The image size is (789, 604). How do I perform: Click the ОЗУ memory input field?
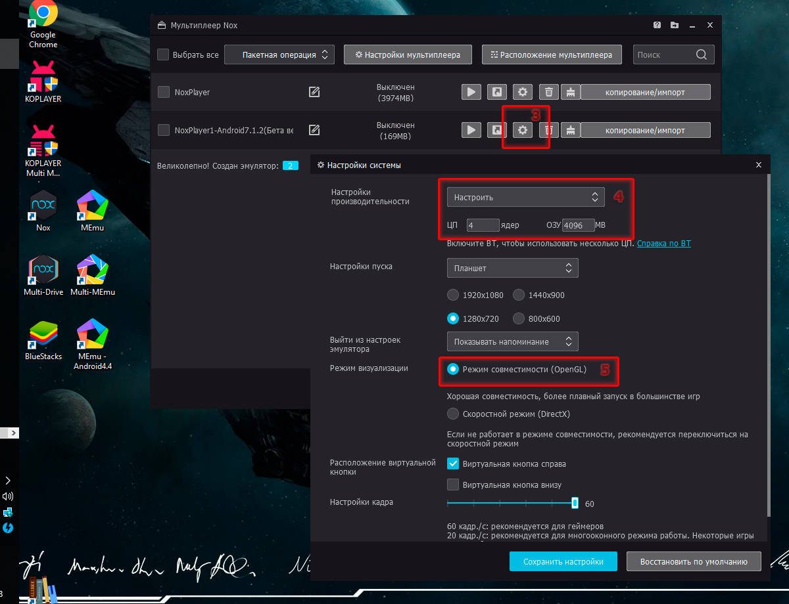pyautogui.click(x=579, y=225)
